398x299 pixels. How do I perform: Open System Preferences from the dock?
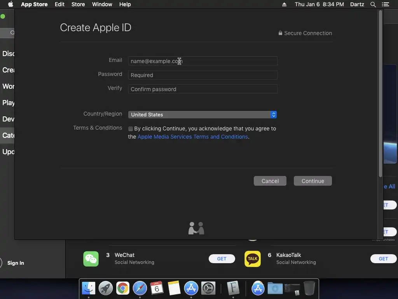click(208, 288)
